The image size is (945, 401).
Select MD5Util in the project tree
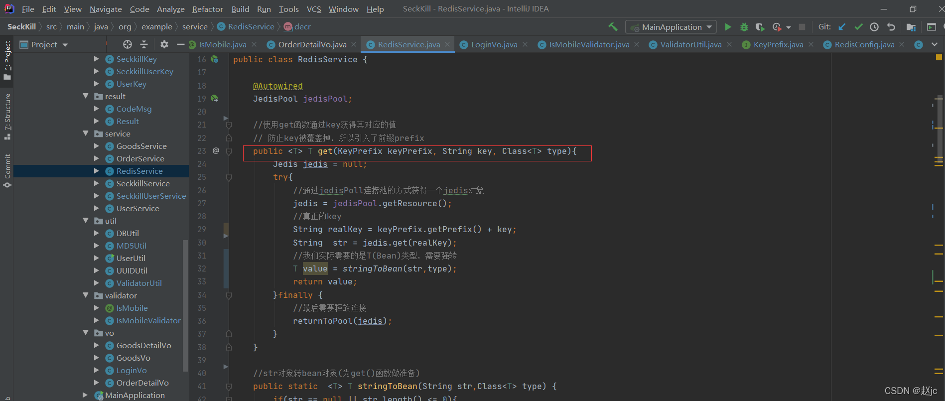pyautogui.click(x=131, y=246)
